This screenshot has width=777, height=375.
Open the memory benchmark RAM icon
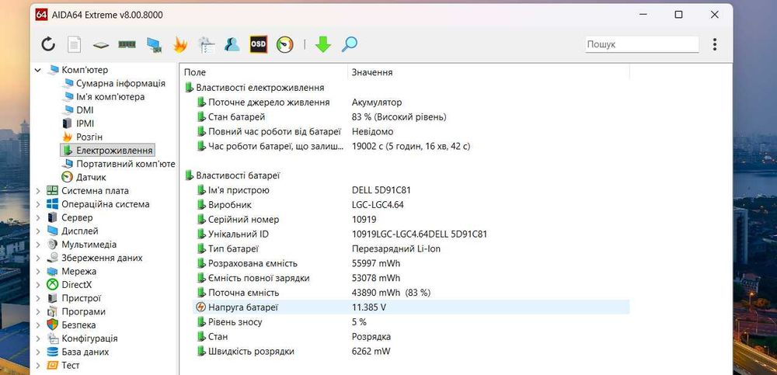[x=127, y=44]
